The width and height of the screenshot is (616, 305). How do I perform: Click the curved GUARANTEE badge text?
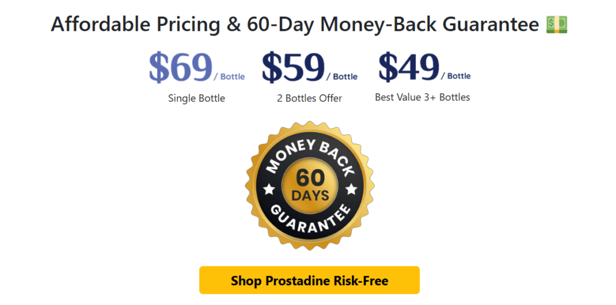coord(310,224)
